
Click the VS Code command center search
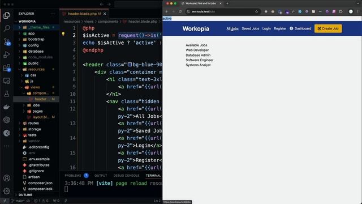[139, 4]
